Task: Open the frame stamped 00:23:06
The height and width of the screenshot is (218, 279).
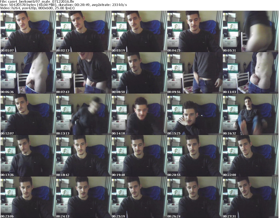Action: 28,197
